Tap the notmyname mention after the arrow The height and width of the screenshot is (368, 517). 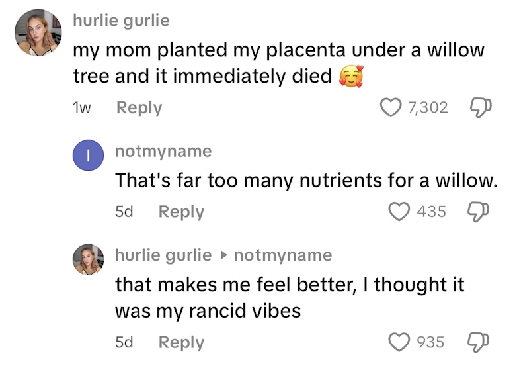coord(283,255)
